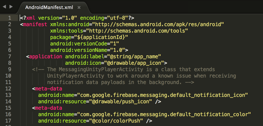Select line number 1 in gutter
The width and height of the screenshot is (263, 126).
coord(10,18)
